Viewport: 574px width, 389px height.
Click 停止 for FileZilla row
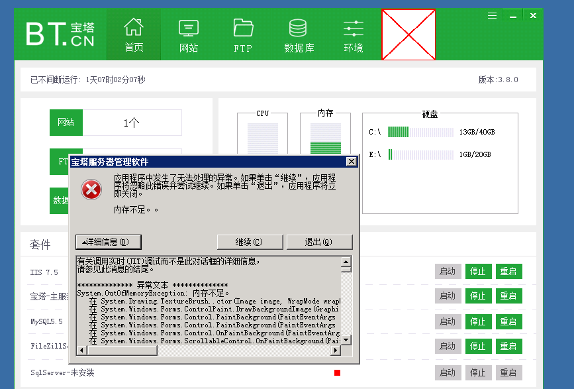(478, 346)
